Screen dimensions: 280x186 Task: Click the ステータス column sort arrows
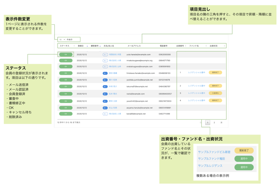point(74,46)
